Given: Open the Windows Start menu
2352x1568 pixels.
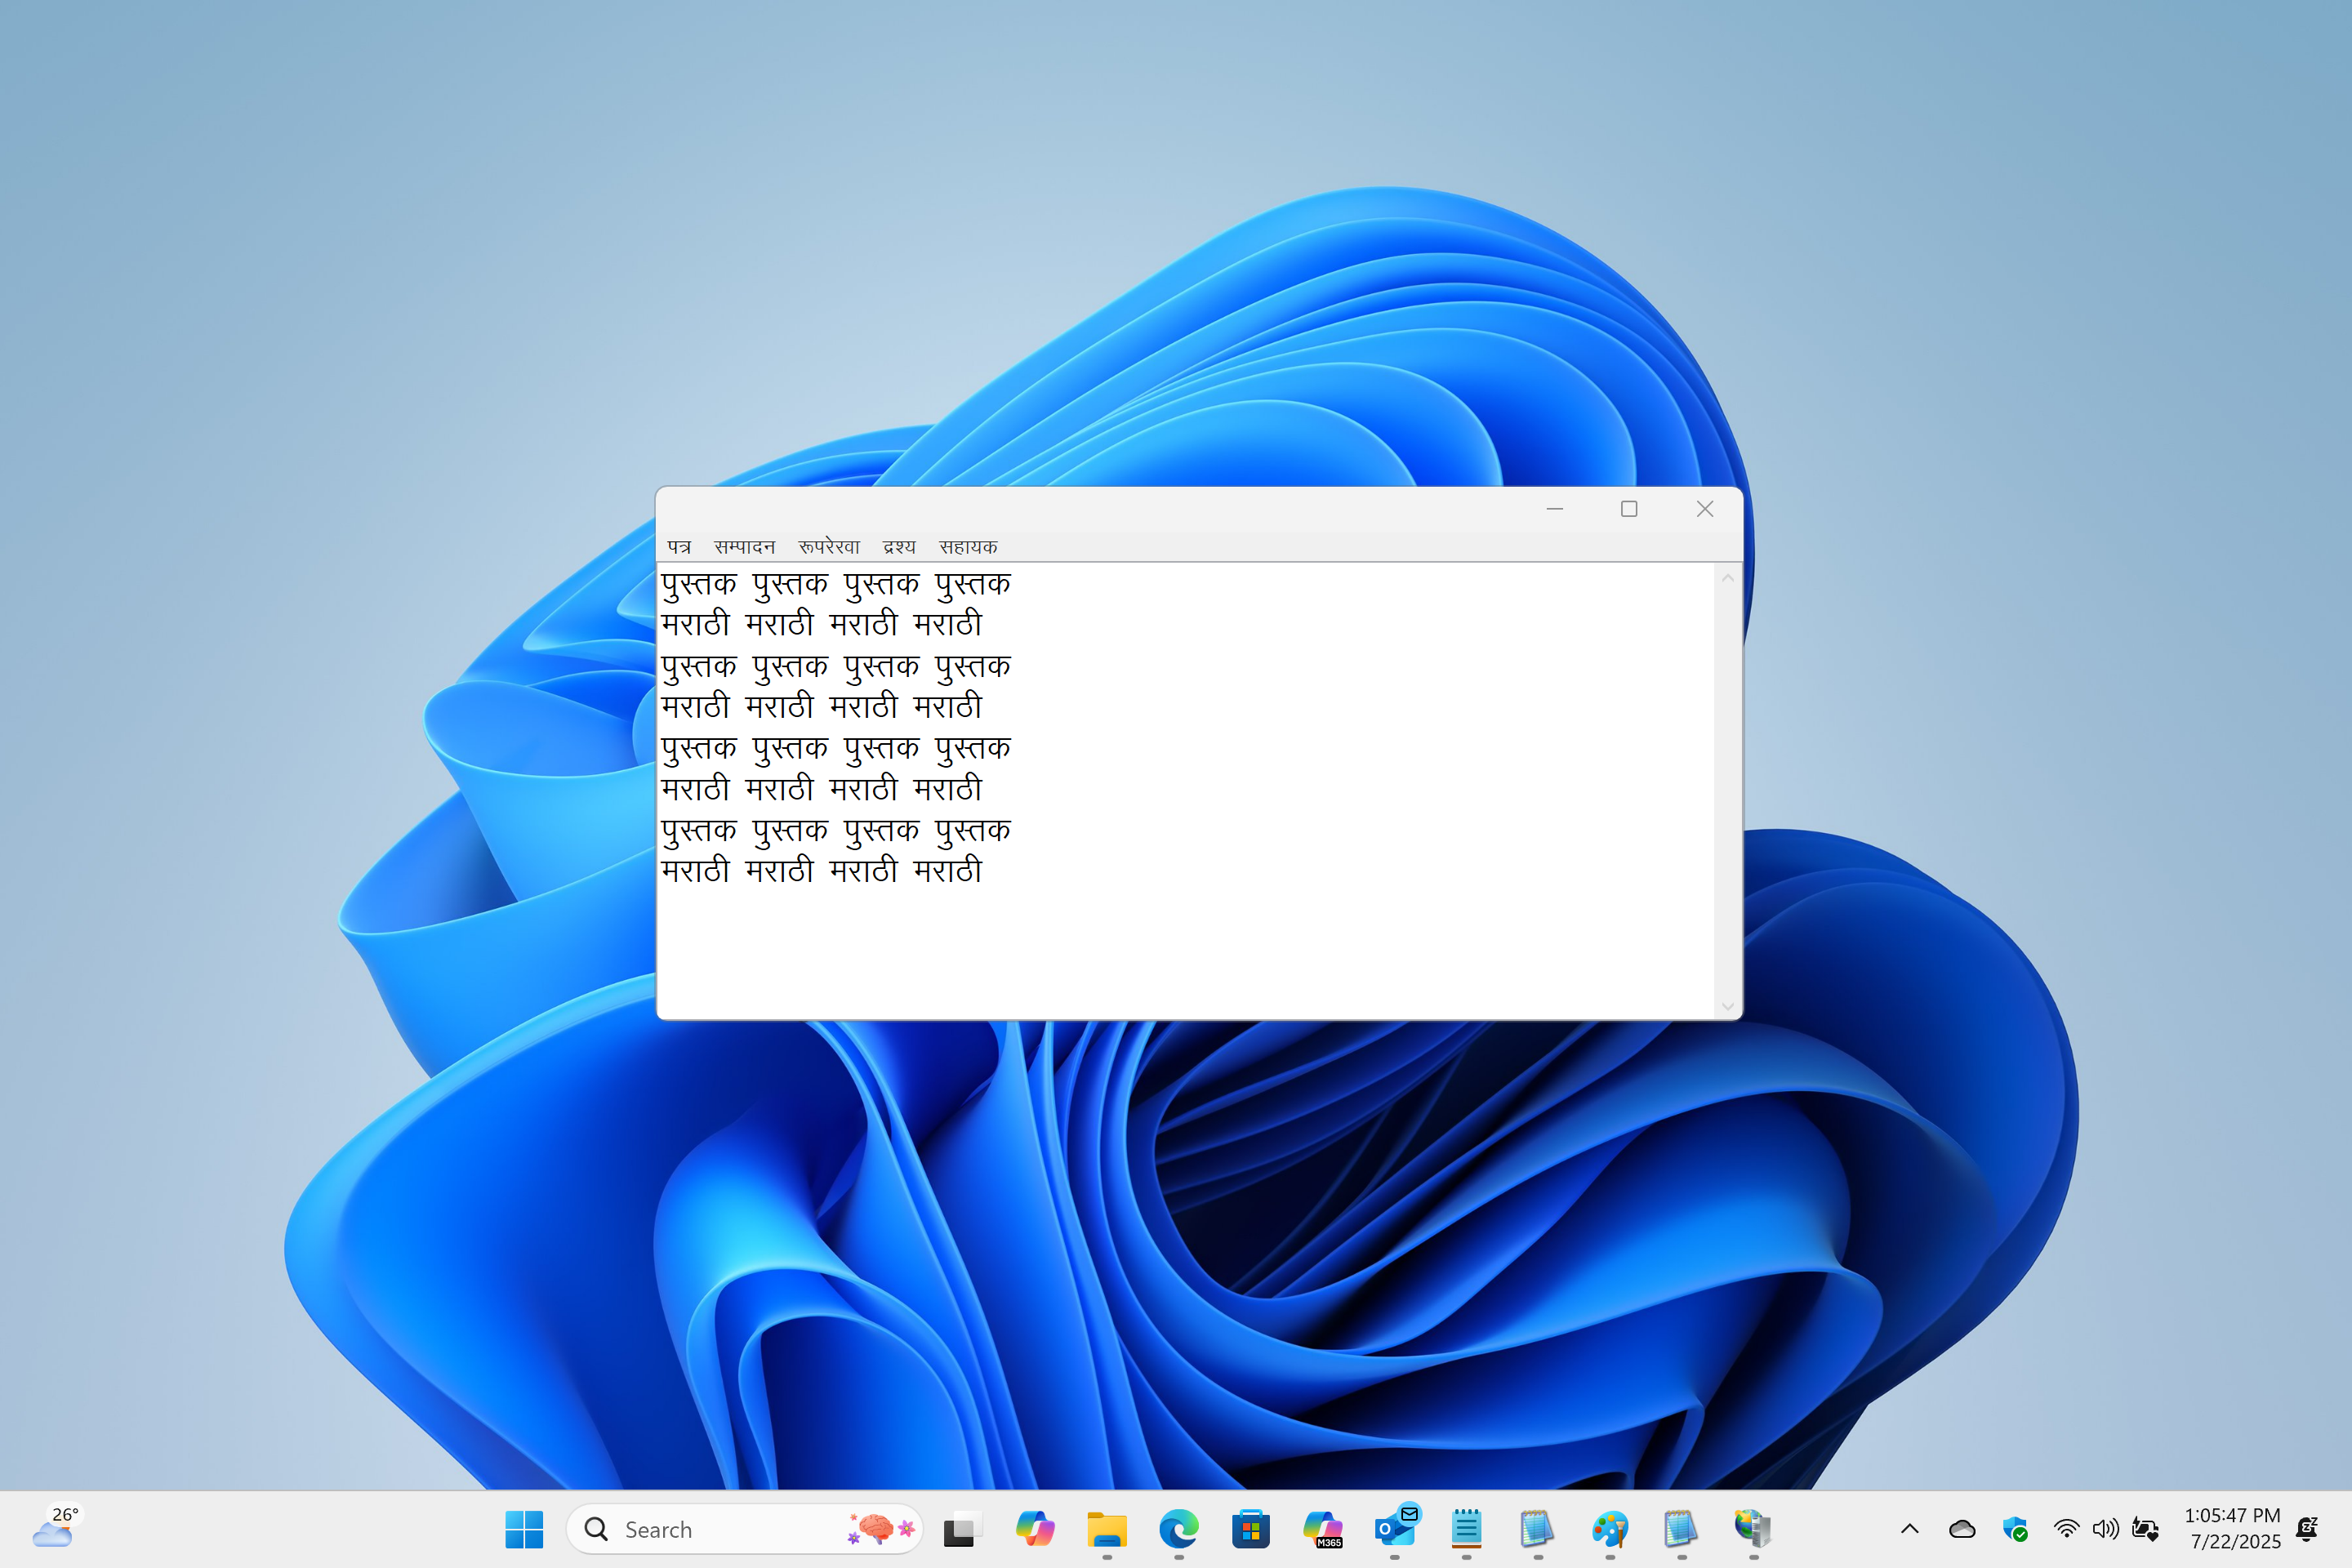Looking at the screenshot, I should tap(524, 1529).
